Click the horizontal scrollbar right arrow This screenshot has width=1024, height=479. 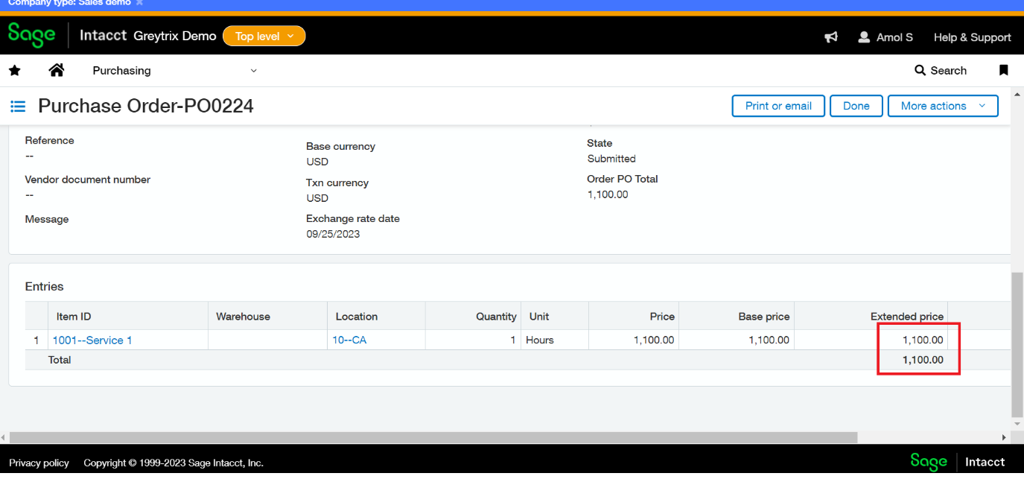(1004, 438)
